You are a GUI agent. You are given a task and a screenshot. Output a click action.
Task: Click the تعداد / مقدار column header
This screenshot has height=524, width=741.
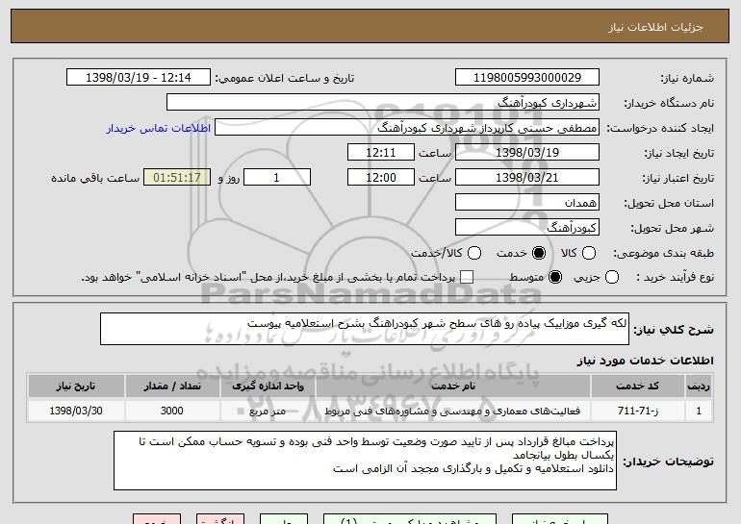[x=172, y=387]
